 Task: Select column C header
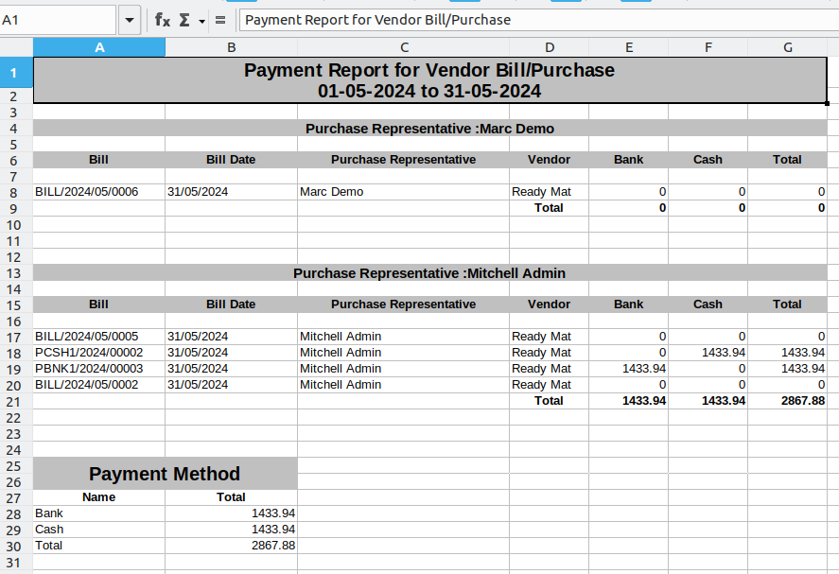(404, 47)
